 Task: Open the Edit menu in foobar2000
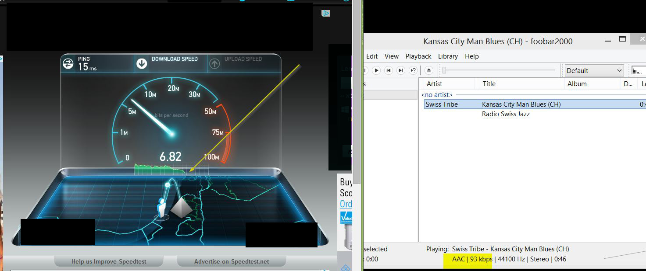372,56
